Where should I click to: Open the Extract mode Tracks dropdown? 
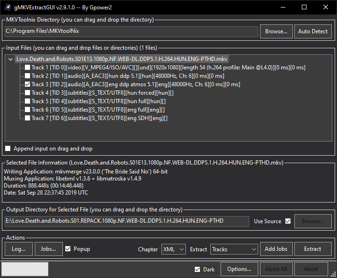(x=234, y=249)
